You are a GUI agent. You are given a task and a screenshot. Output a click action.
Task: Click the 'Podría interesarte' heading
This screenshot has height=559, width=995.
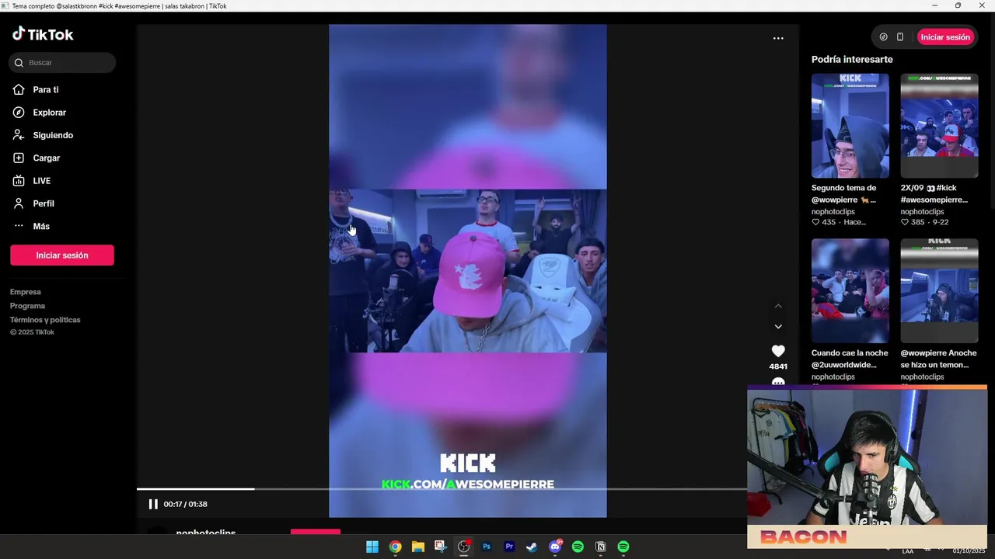(x=852, y=59)
